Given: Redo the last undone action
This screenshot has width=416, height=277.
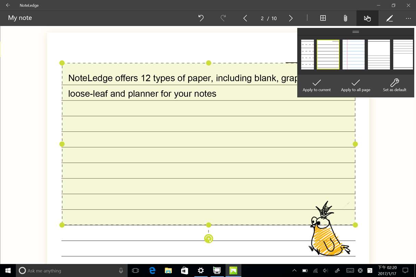Looking at the screenshot, I should click(x=223, y=18).
